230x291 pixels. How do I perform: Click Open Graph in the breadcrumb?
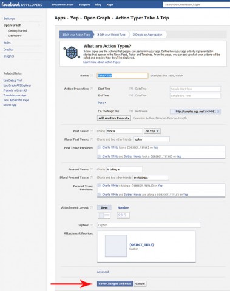coord(97,18)
